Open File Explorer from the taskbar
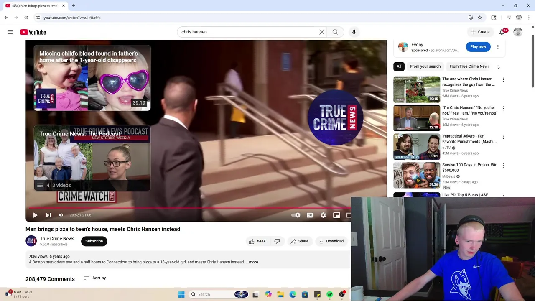The image size is (535, 301). [280, 294]
